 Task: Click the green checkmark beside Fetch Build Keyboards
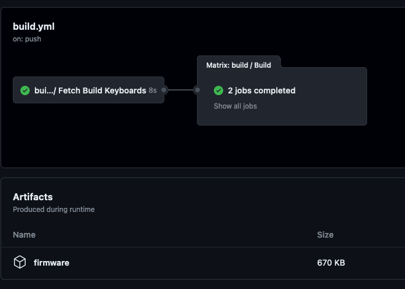pyautogui.click(x=25, y=90)
